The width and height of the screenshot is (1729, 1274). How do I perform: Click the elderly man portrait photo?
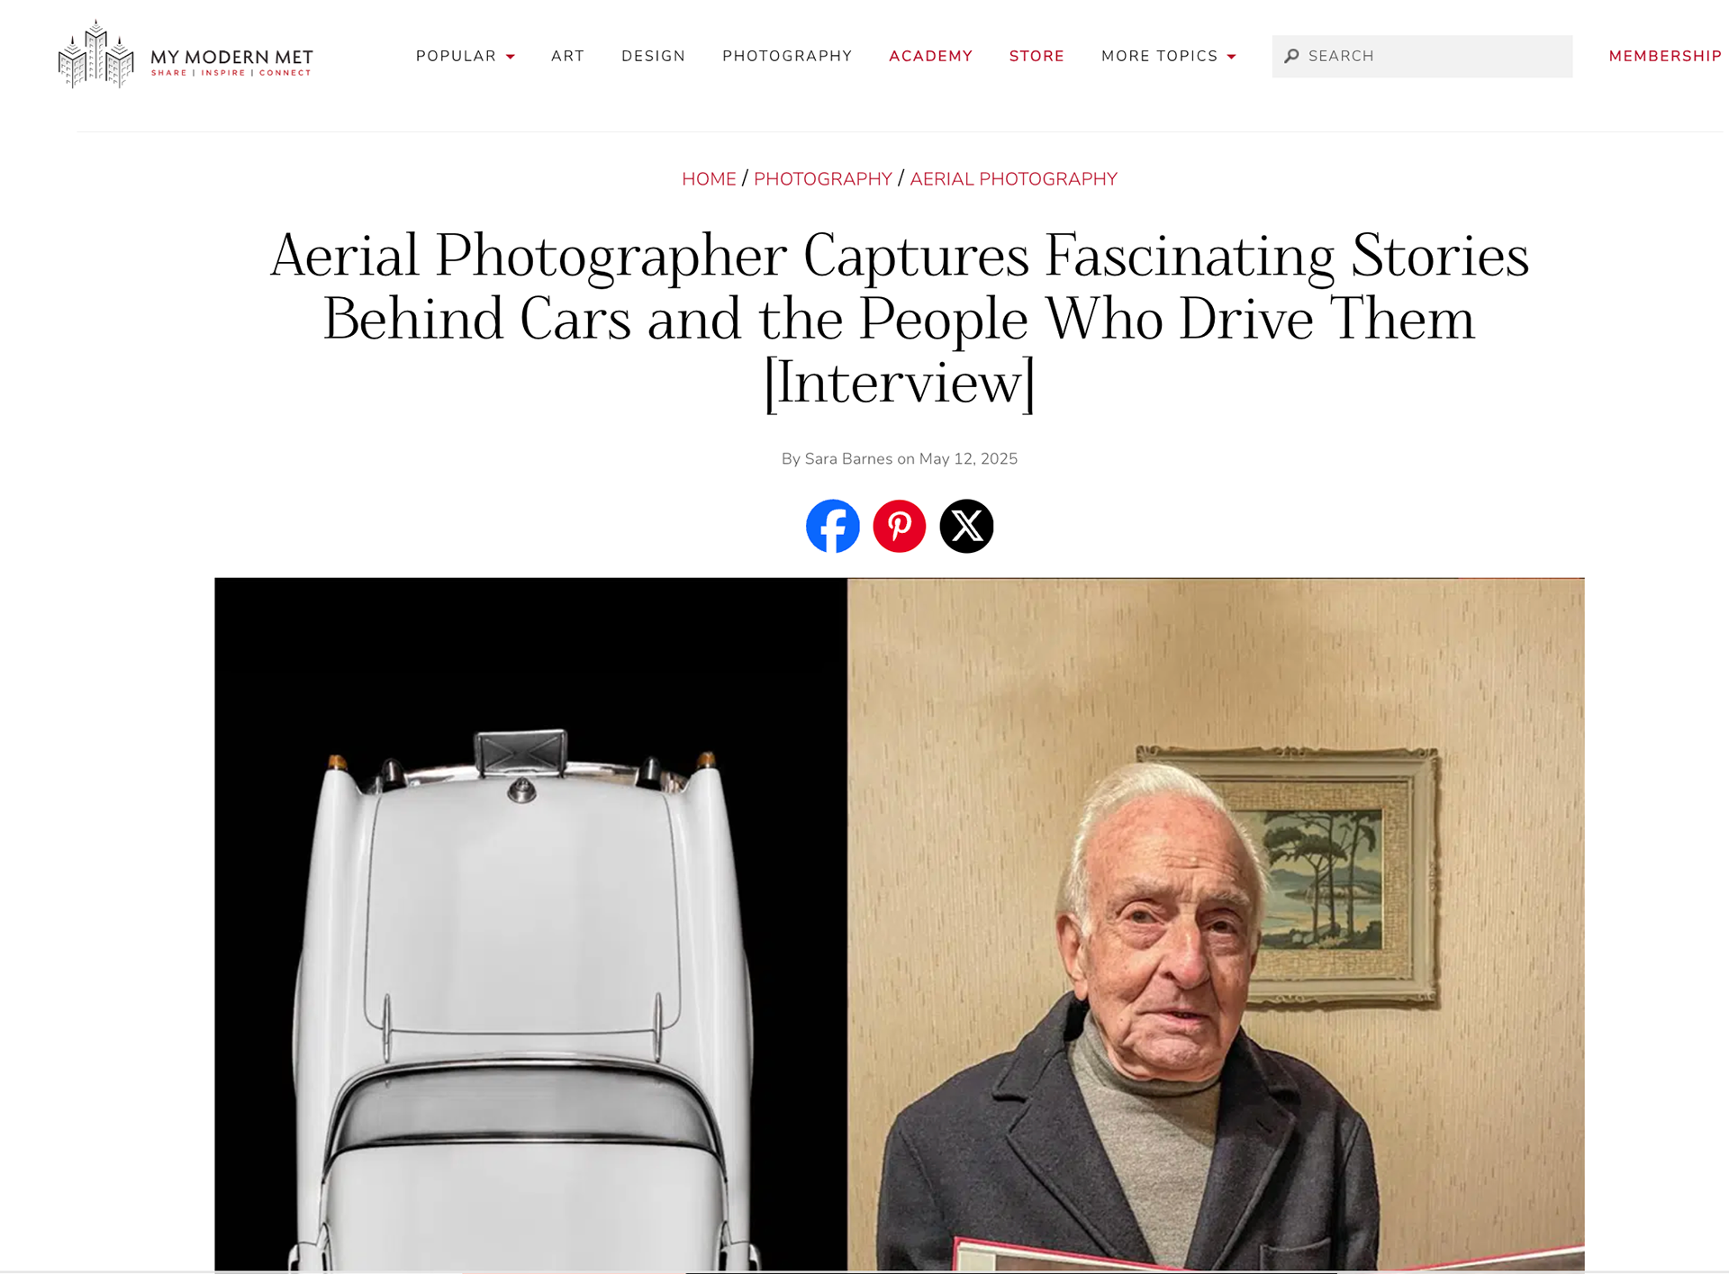[x=1216, y=924]
